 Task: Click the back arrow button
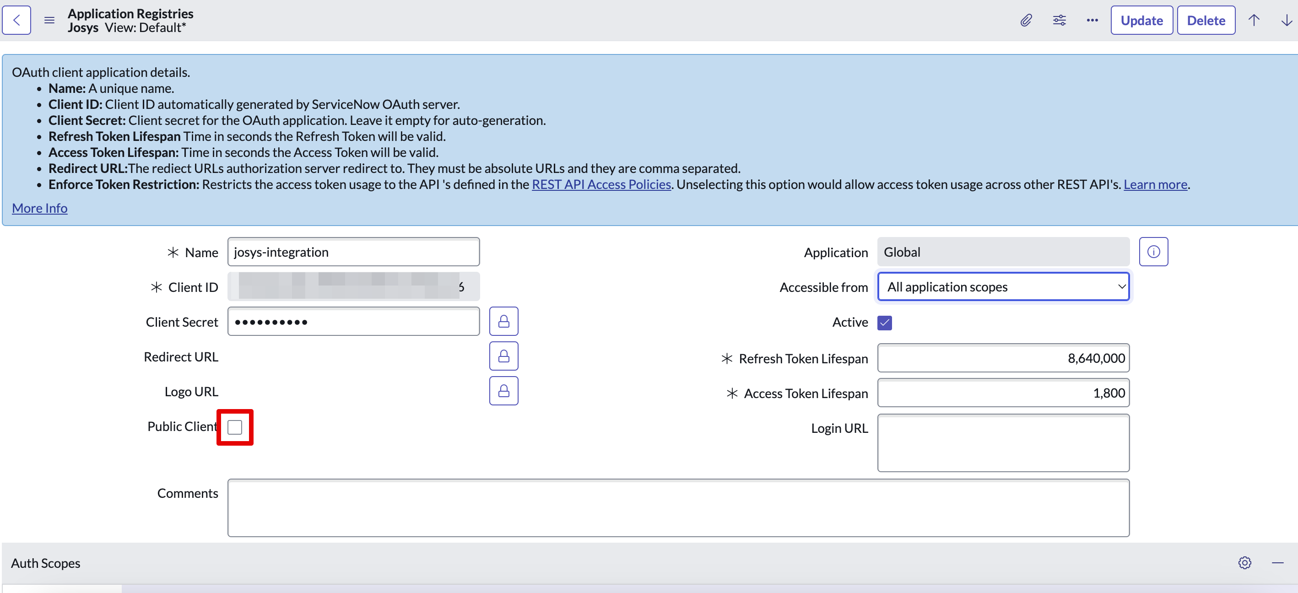(x=16, y=20)
